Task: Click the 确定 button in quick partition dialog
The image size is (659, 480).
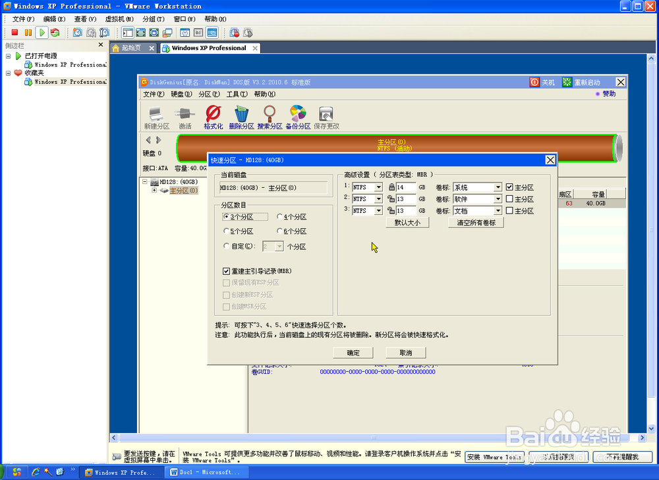Action: [x=353, y=353]
